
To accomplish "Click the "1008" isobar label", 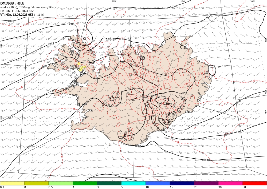I will pos(11,21).
